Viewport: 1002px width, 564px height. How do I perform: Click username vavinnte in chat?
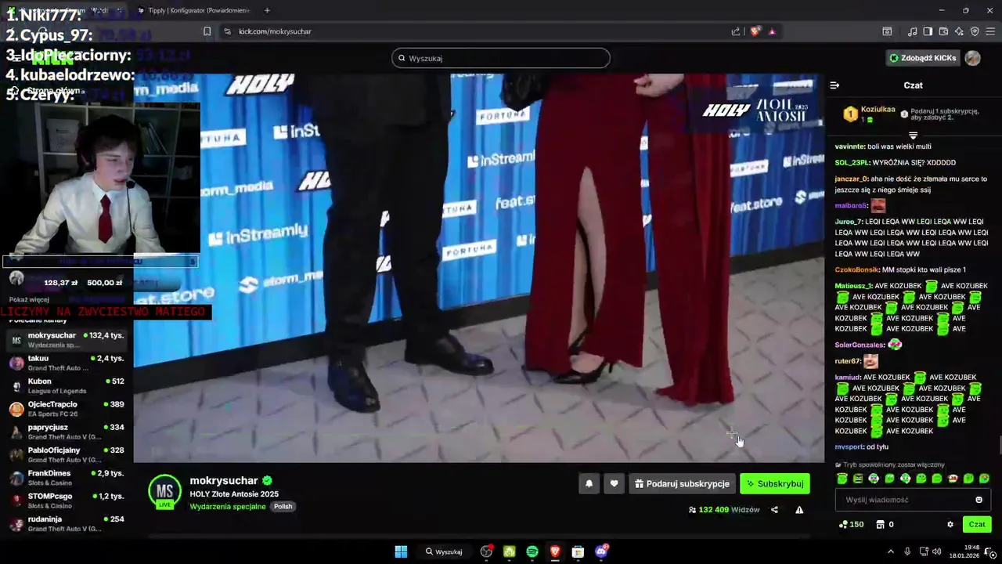click(849, 146)
